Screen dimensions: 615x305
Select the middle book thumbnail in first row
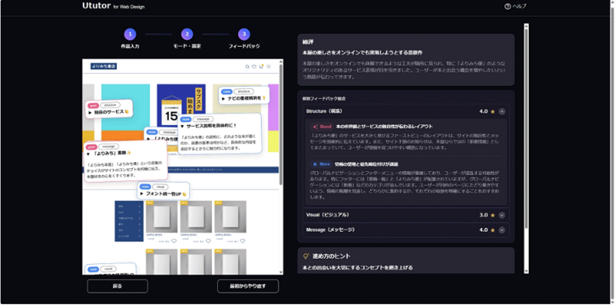pyautogui.click(x=196, y=217)
